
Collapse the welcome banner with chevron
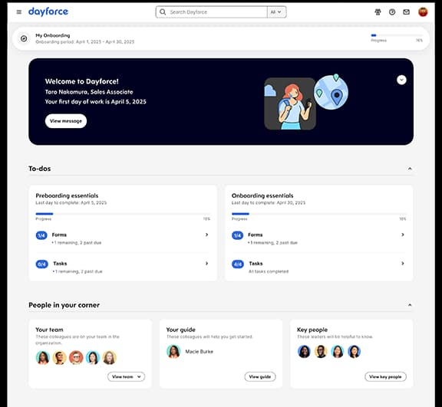tap(401, 80)
